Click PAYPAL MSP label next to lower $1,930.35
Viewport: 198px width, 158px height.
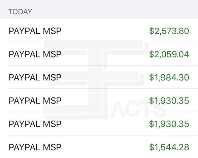(x=35, y=124)
